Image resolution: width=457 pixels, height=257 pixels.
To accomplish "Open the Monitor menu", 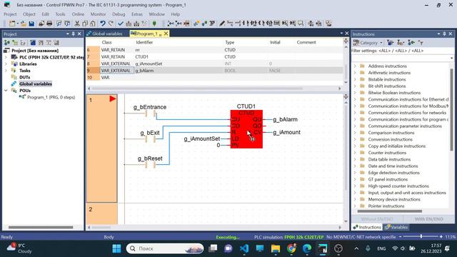I will click(98, 14).
